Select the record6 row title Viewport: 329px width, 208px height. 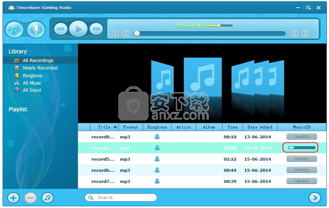tap(103, 170)
